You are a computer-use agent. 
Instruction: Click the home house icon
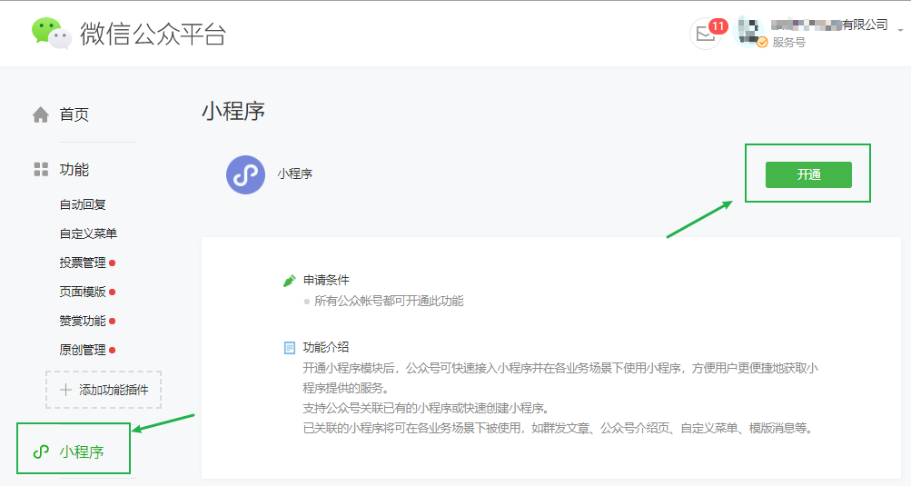click(41, 114)
